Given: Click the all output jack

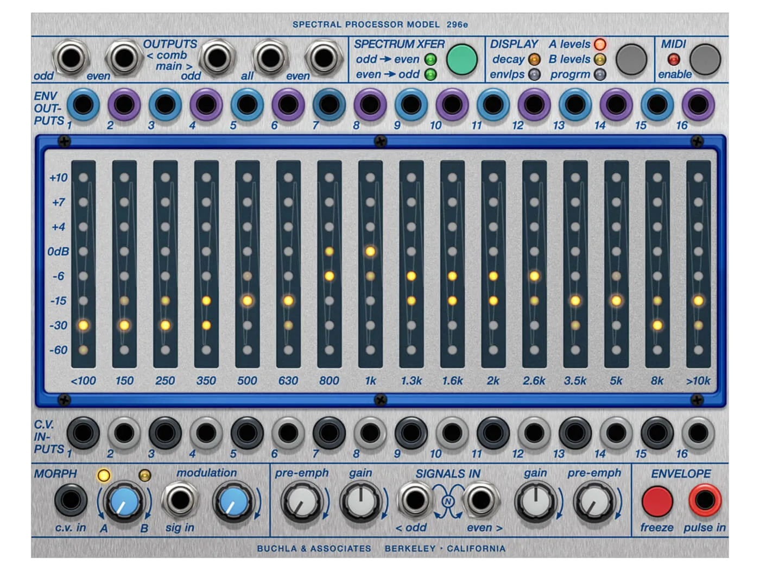Looking at the screenshot, I should [x=269, y=58].
